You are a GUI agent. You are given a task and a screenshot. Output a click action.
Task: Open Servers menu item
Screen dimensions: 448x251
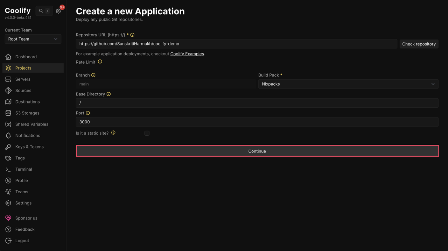[33, 79]
